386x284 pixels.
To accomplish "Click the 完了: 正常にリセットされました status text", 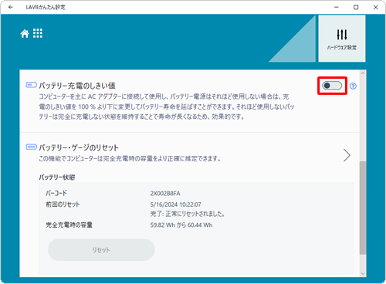I will pos(188,214).
